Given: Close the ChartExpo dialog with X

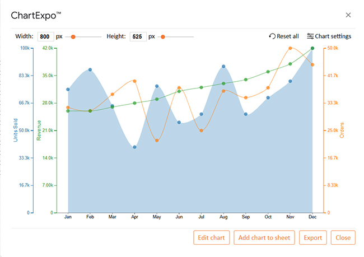Looking at the screenshot, I should tap(348, 15).
